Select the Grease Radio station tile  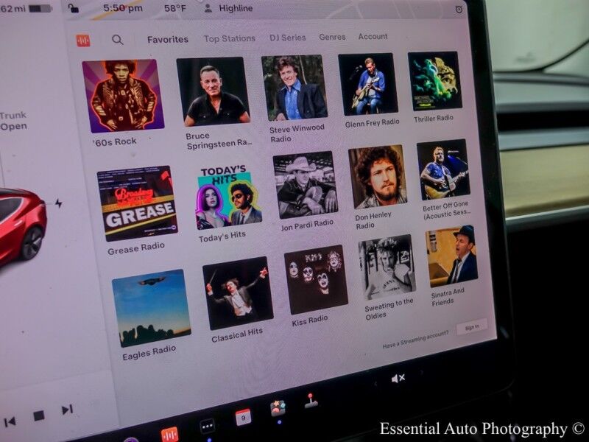point(137,204)
